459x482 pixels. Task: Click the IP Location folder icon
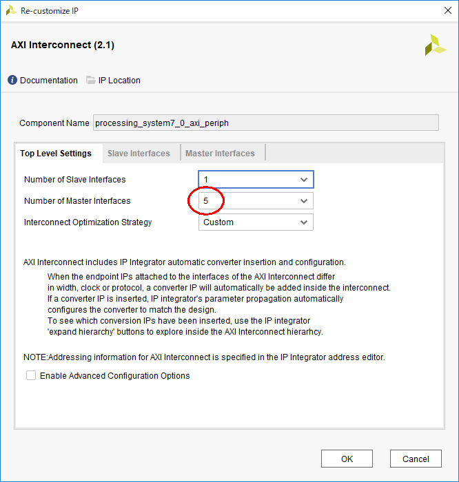click(x=91, y=80)
